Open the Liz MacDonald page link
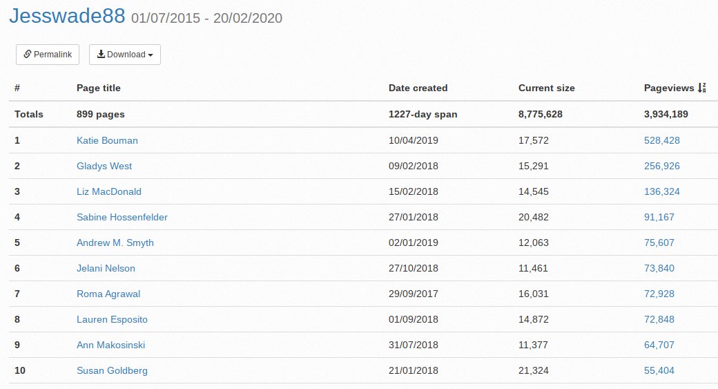Image resolution: width=718 pixels, height=389 pixels. coord(109,192)
